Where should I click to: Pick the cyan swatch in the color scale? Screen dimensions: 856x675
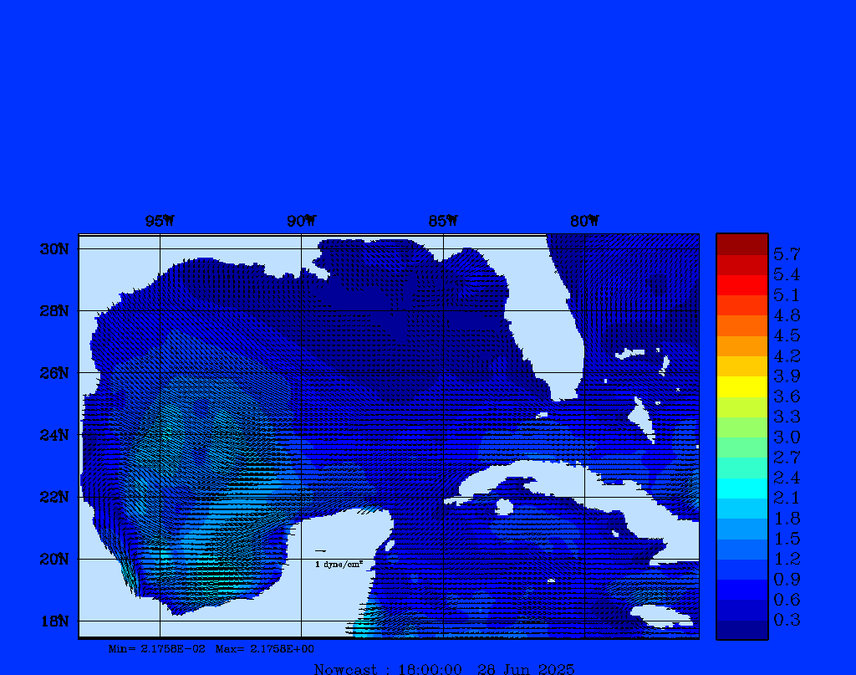click(741, 488)
